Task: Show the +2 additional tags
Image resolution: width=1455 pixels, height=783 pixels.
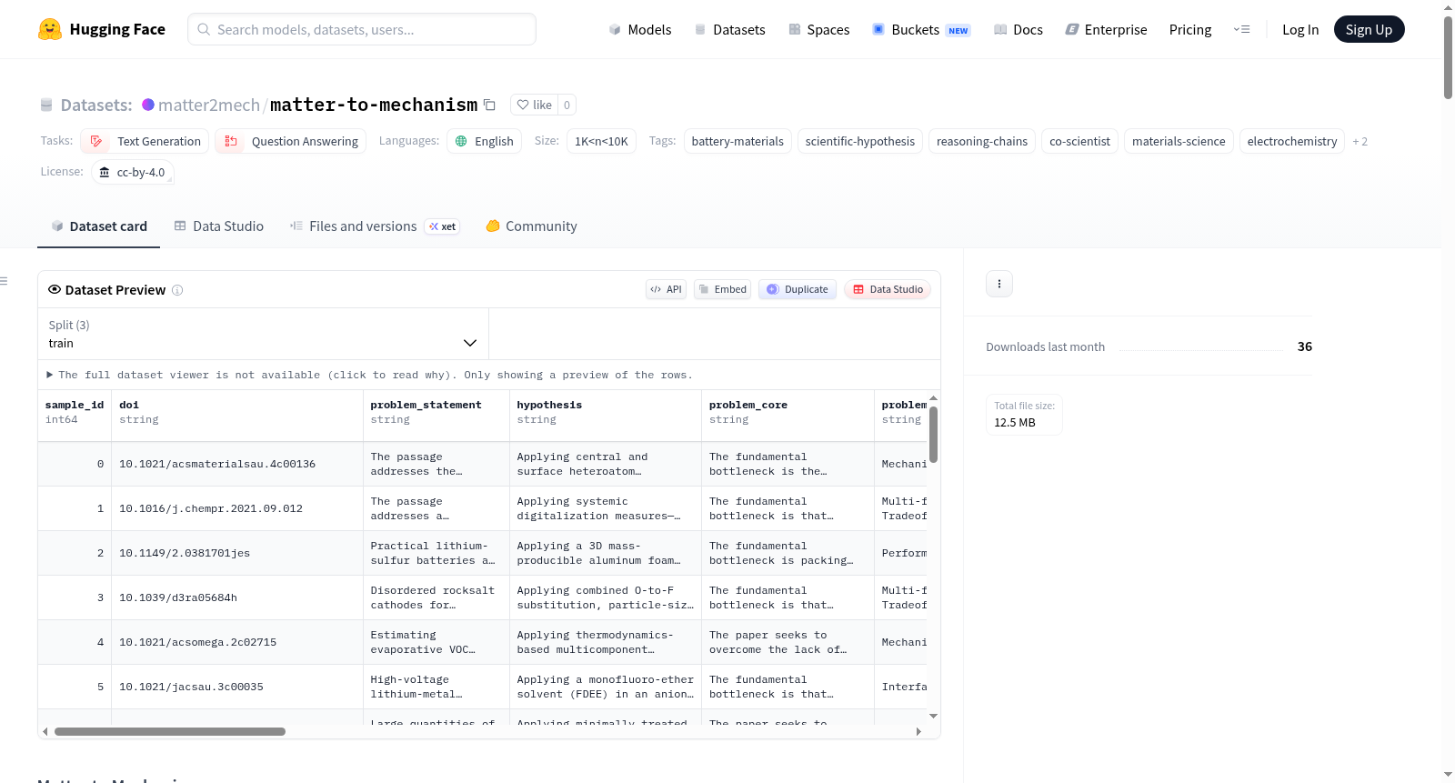Action: coord(1360,141)
